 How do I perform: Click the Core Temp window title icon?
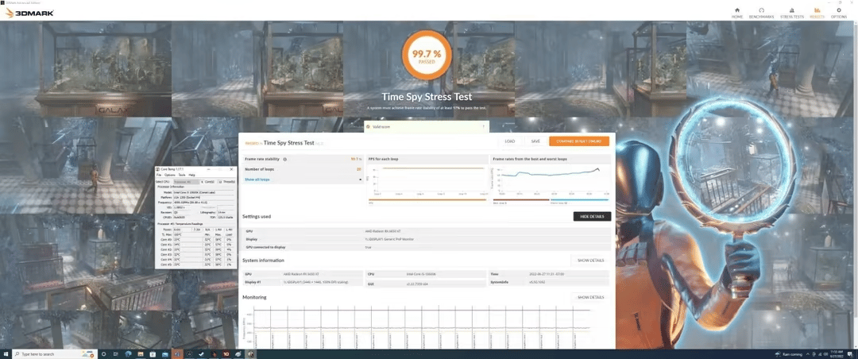pos(157,170)
